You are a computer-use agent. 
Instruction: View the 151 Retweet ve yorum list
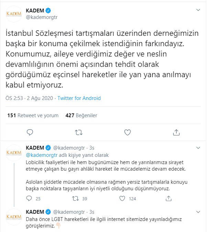[x=33, y=115]
